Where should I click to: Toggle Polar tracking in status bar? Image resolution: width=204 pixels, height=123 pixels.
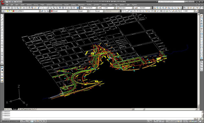30,121
